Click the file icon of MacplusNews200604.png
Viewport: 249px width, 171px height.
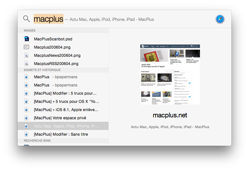(26, 55)
